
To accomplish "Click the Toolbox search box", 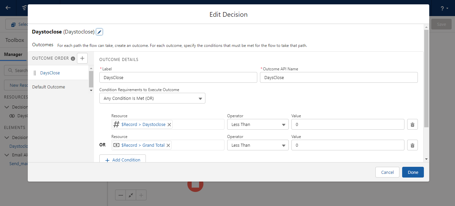I will click(x=16, y=70).
